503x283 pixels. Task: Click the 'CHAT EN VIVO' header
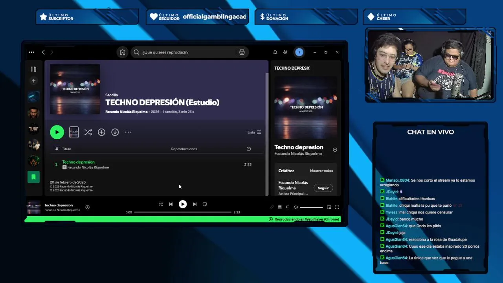[430, 132]
